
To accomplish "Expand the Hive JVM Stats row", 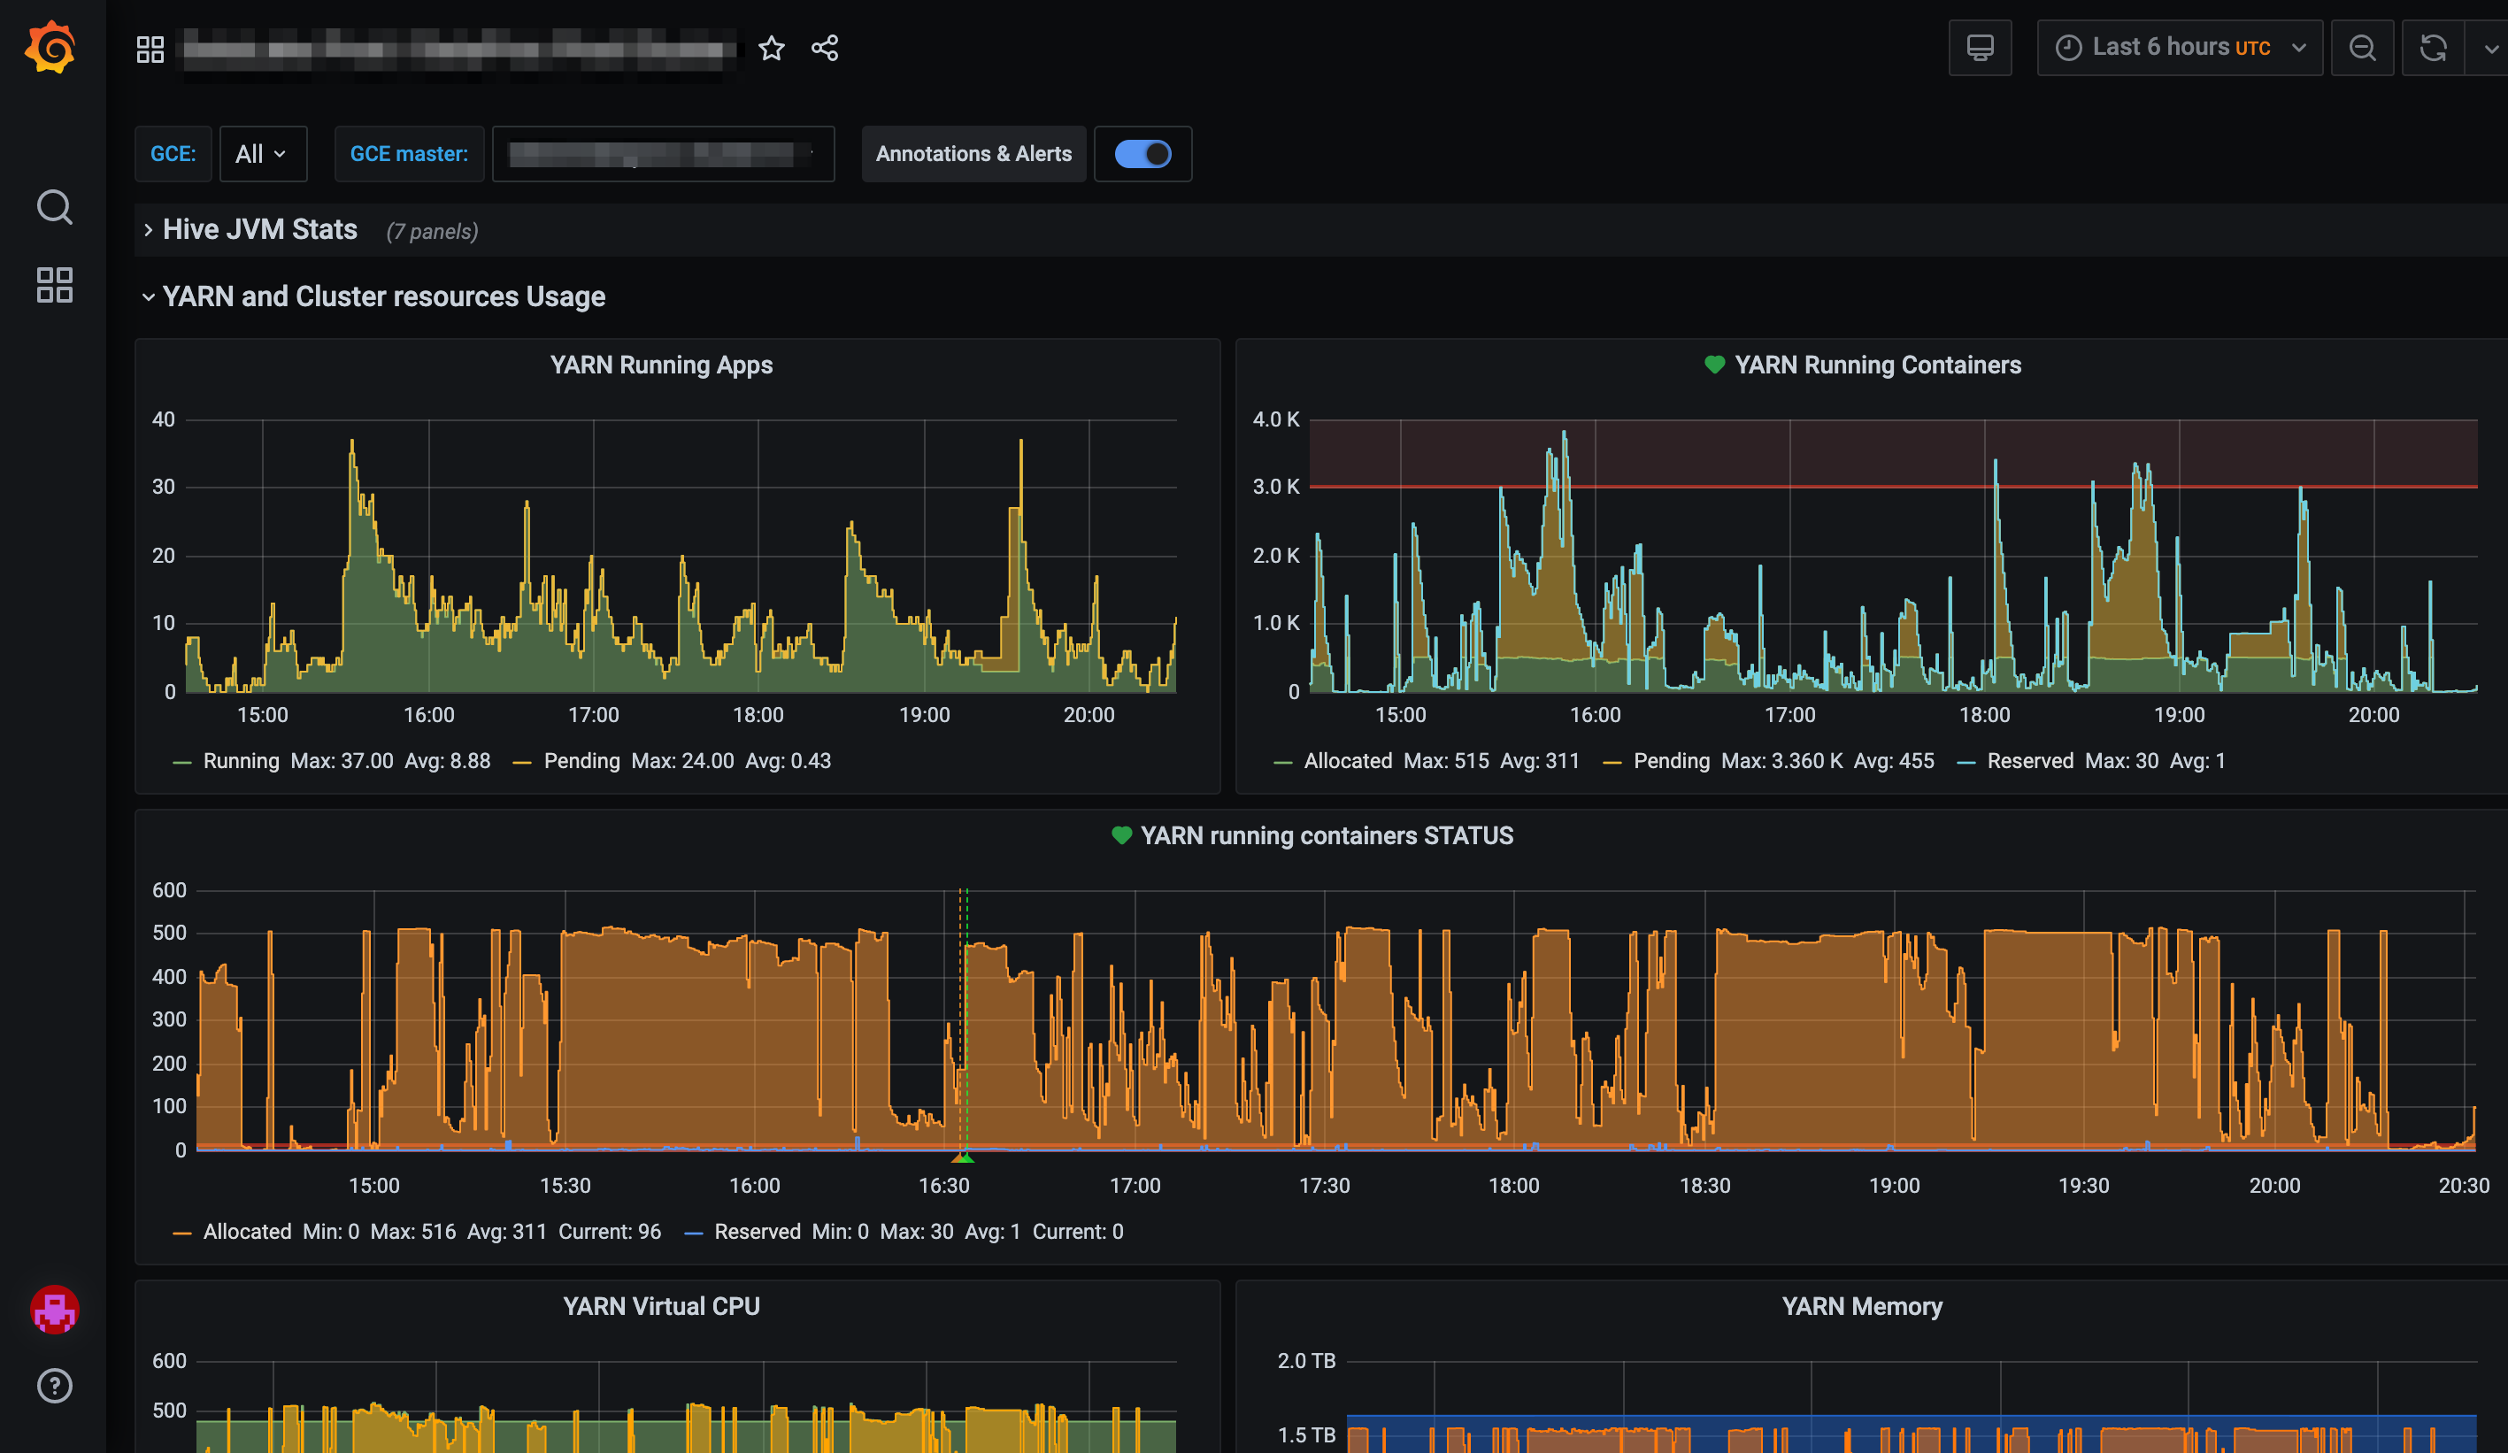I will pos(260,230).
